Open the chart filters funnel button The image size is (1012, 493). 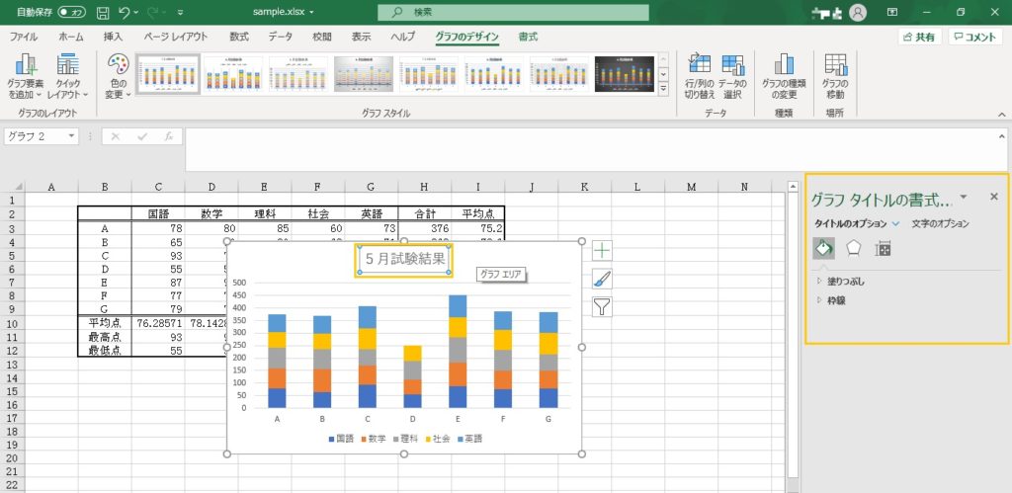point(601,306)
